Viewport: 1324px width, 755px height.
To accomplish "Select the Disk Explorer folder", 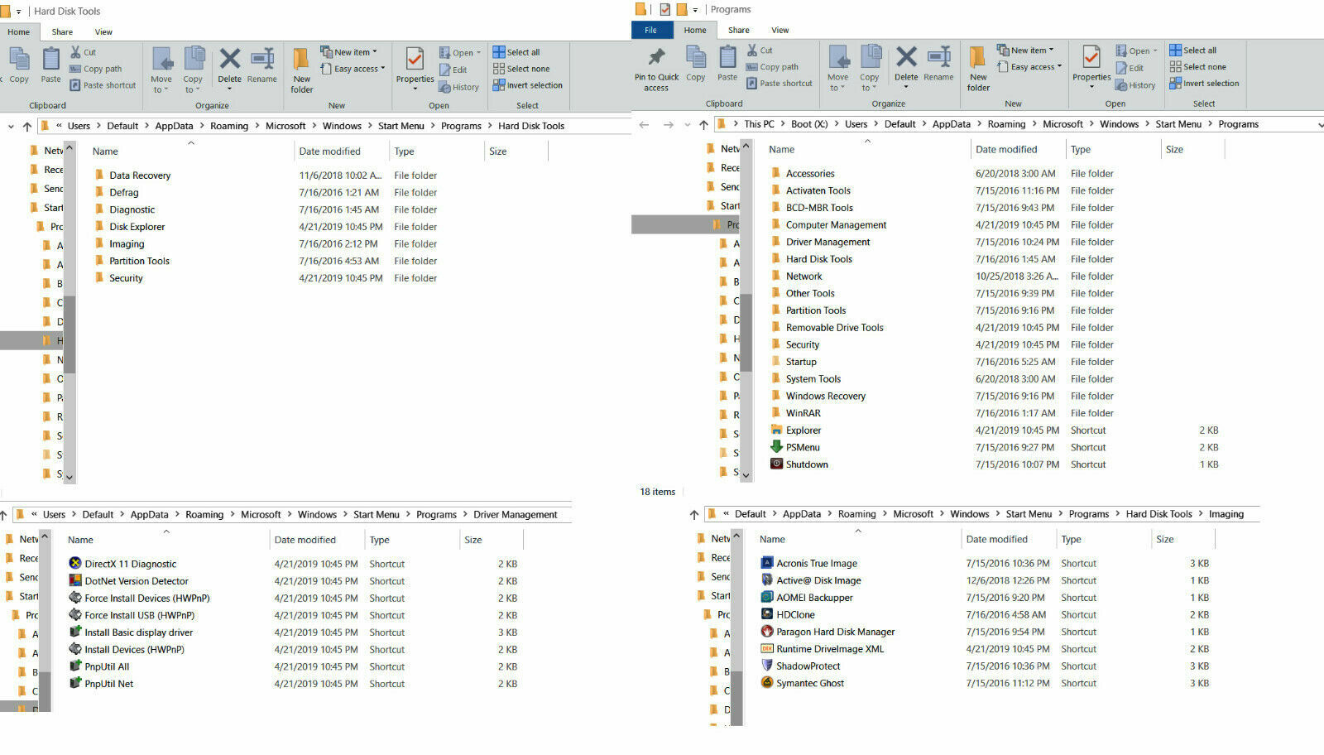I will pos(137,227).
